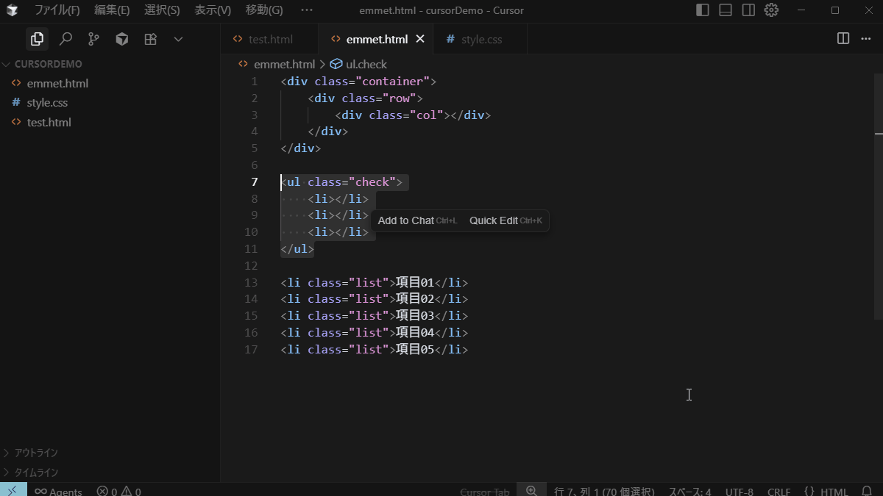883x496 pixels.
Task: Open settings gear in title bar
Action: point(771,10)
